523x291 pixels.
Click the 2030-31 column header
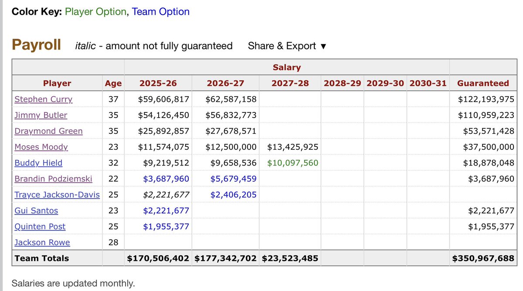coord(428,83)
